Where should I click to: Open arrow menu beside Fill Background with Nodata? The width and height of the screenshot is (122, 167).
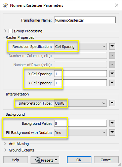[x=112, y=132]
